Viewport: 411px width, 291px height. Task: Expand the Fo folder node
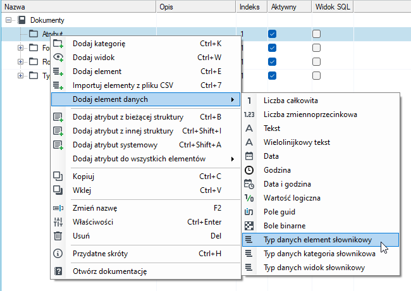(x=20, y=48)
